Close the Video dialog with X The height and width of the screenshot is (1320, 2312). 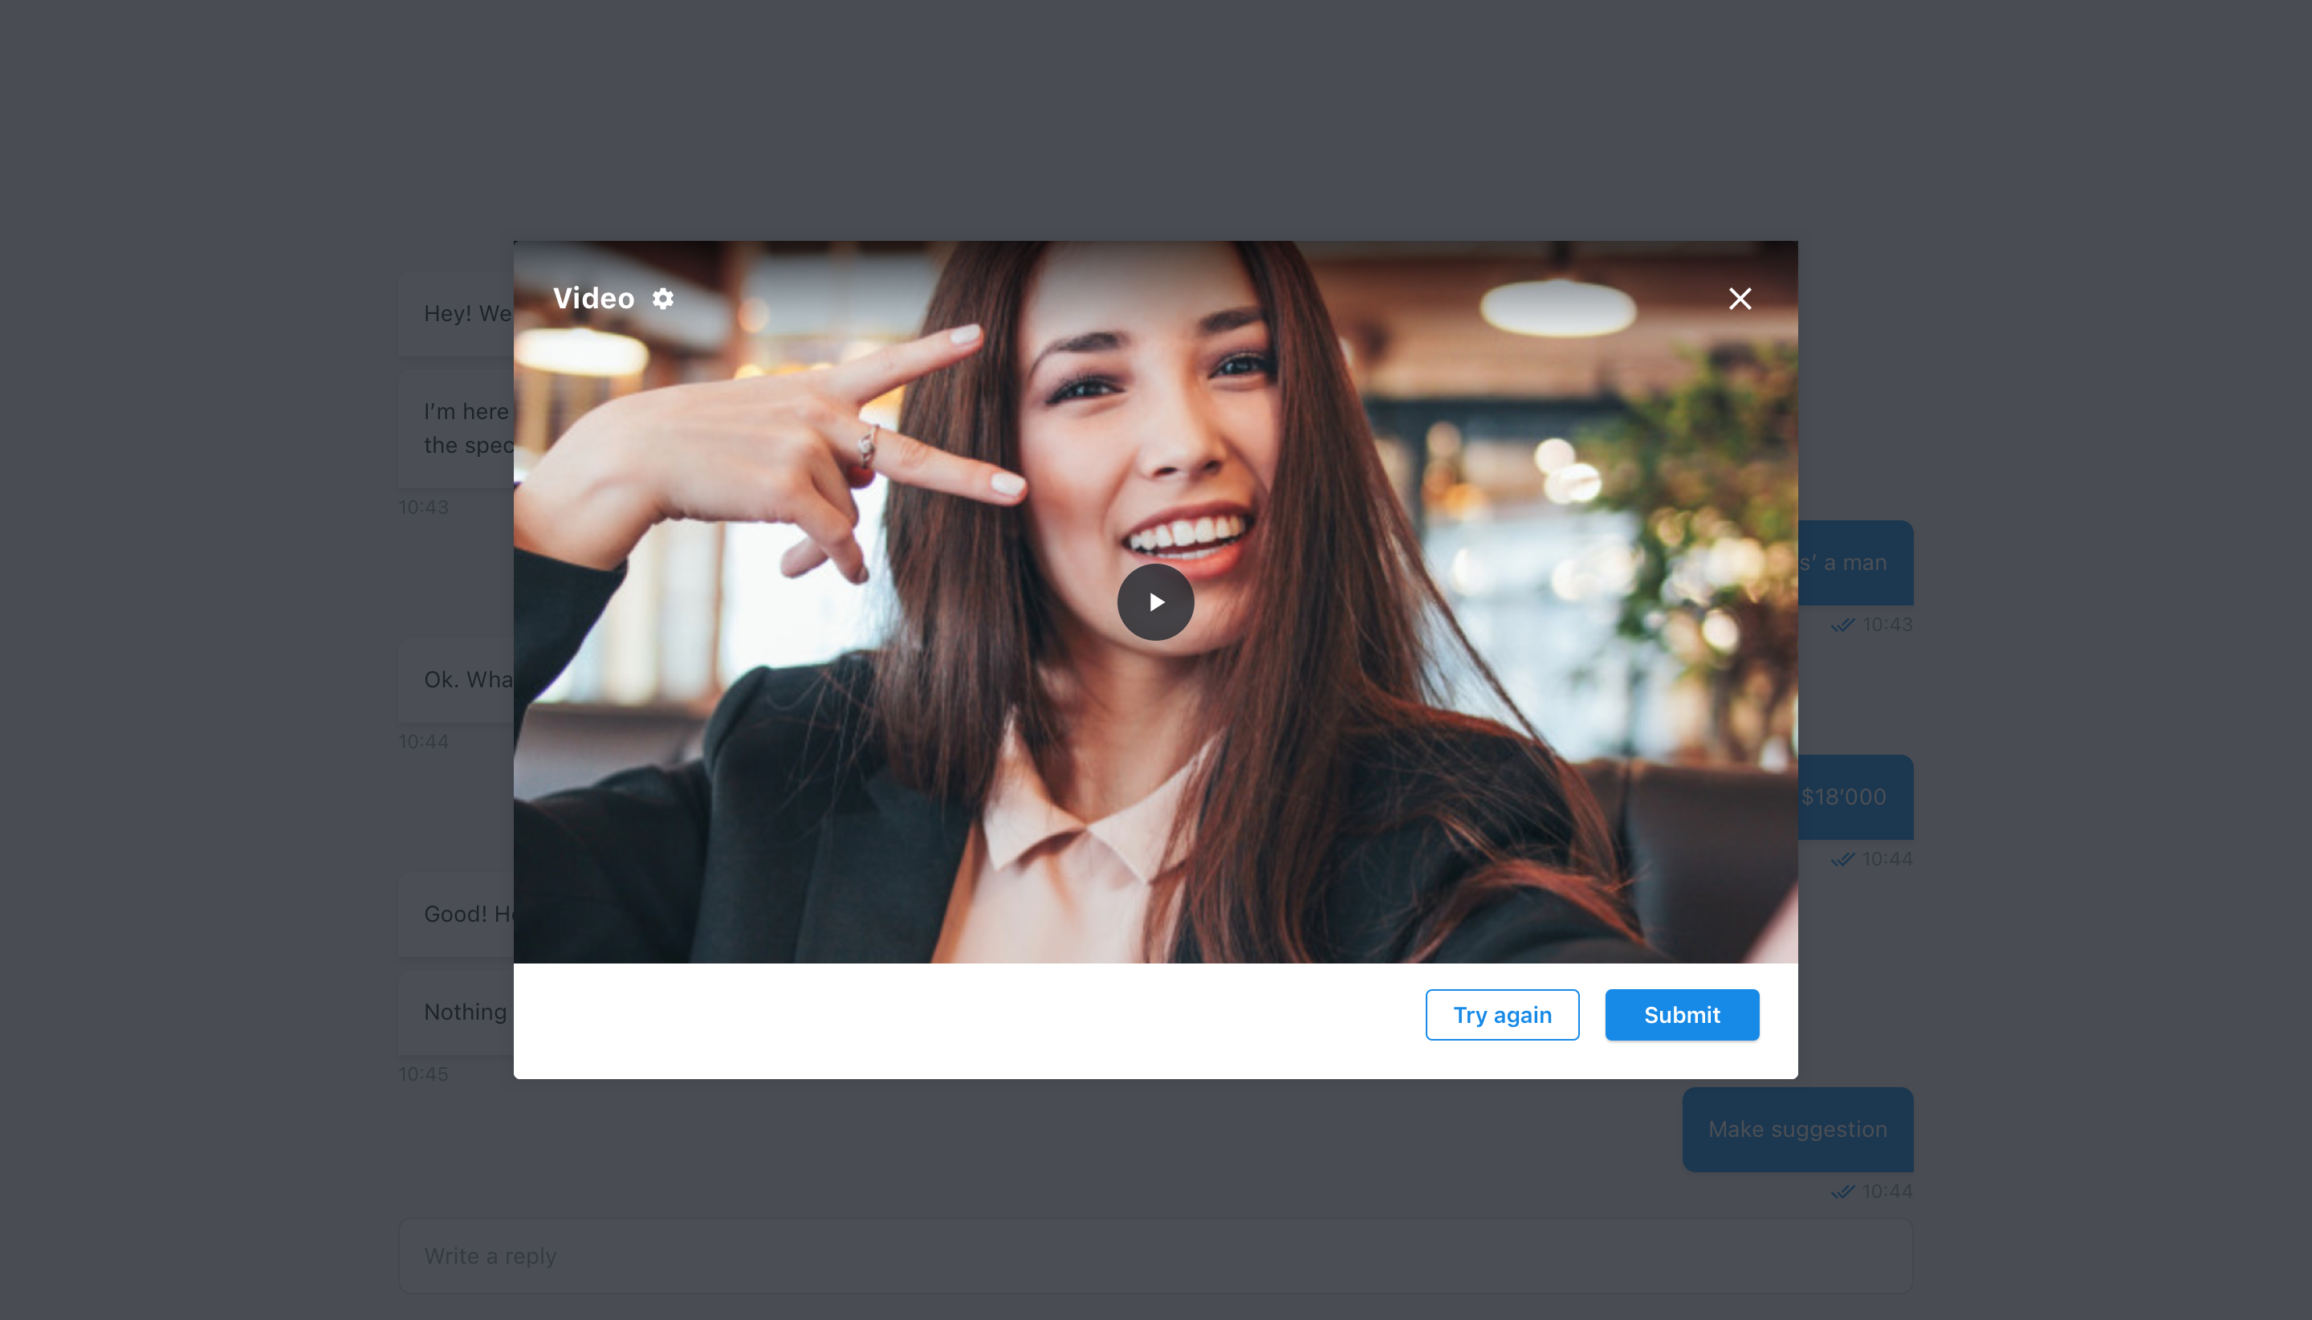coord(1739,298)
